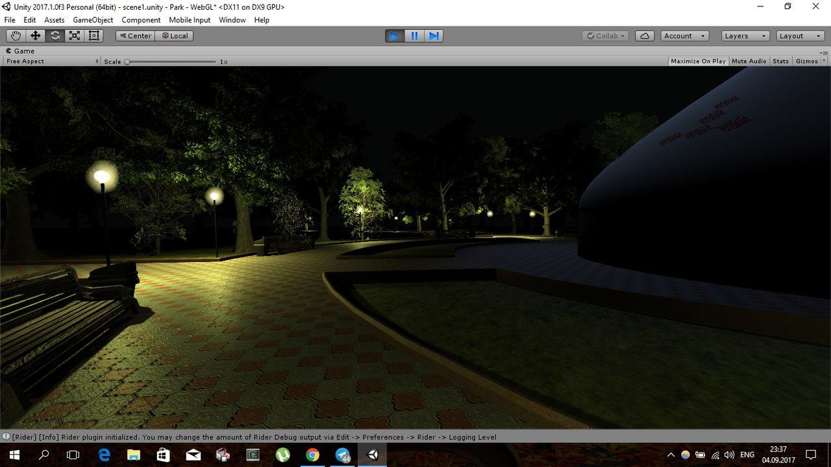Stop play mode with Play button
Screen dimensions: 831x467
point(395,36)
